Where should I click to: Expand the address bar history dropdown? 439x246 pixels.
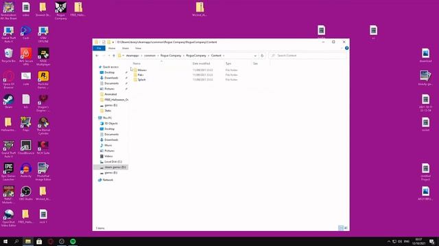click(255, 55)
